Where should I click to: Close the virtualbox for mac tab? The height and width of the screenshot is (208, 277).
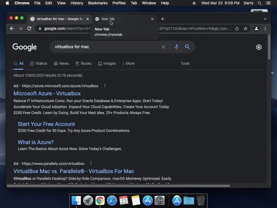click(x=88, y=19)
